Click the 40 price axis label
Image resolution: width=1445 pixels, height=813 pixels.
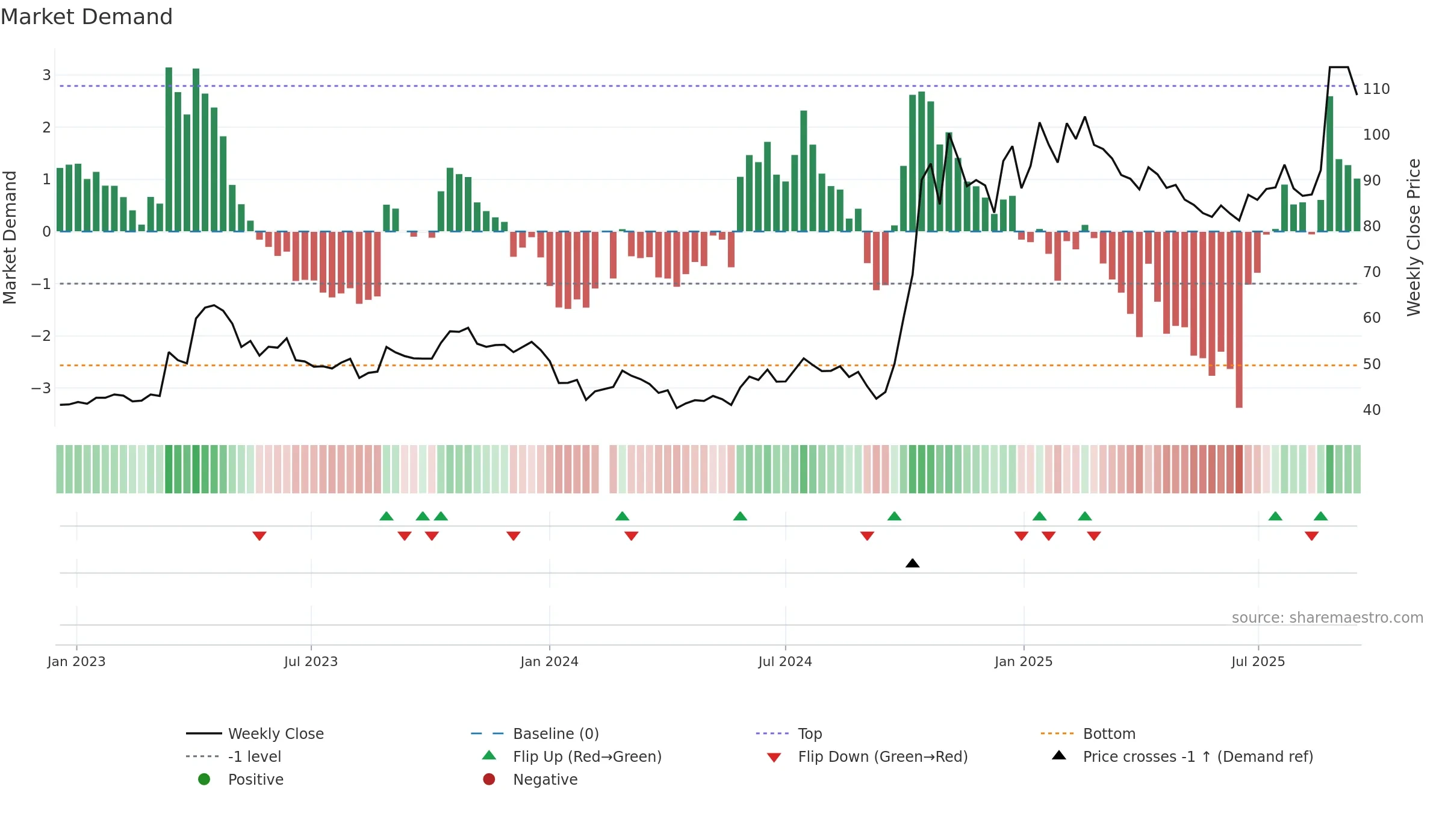pos(1372,410)
